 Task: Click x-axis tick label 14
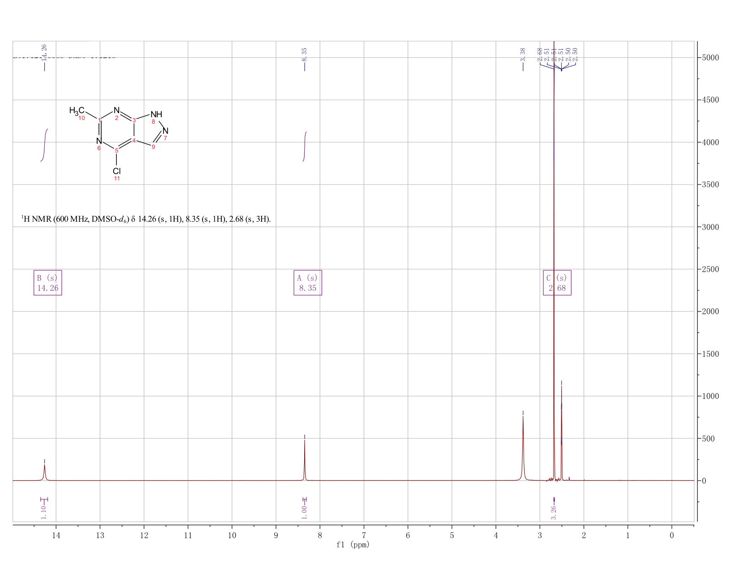point(56,535)
